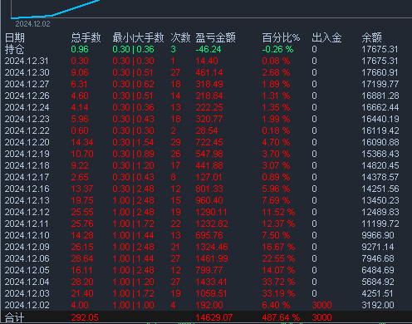
Task: Select the 持仓 row label
Action: coord(15,49)
